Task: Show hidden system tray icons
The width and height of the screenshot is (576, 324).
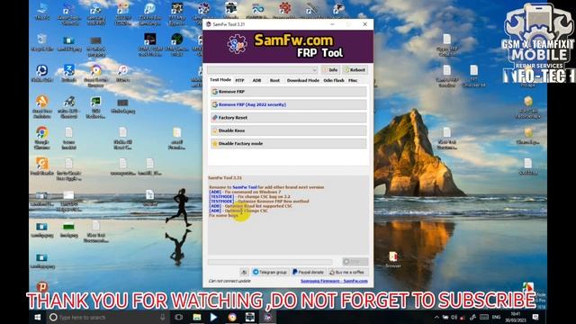Action: [436, 317]
